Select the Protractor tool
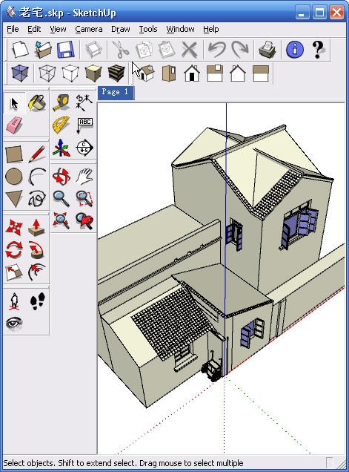Image resolution: width=349 pixels, height=472 pixels. [x=62, y=125]
